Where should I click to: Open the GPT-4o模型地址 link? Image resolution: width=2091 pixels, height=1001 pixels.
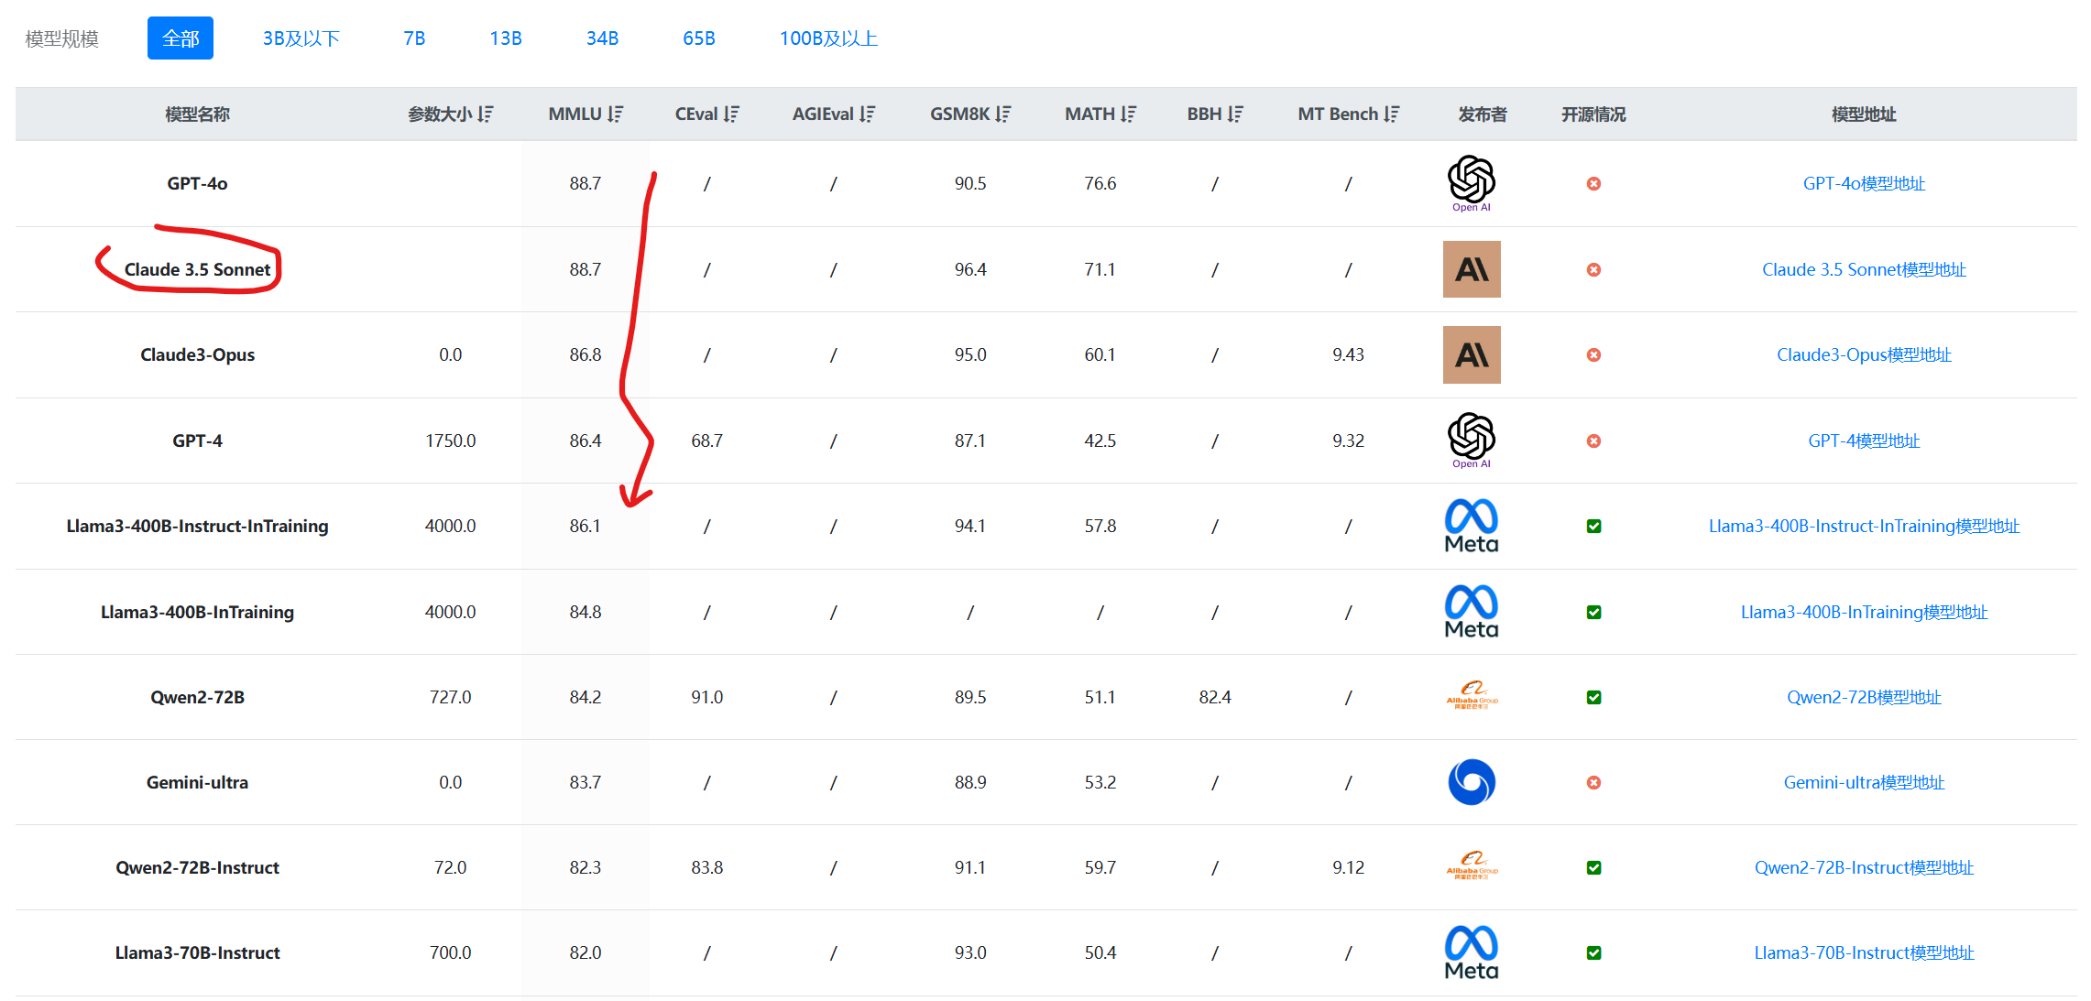point(1864,183)
